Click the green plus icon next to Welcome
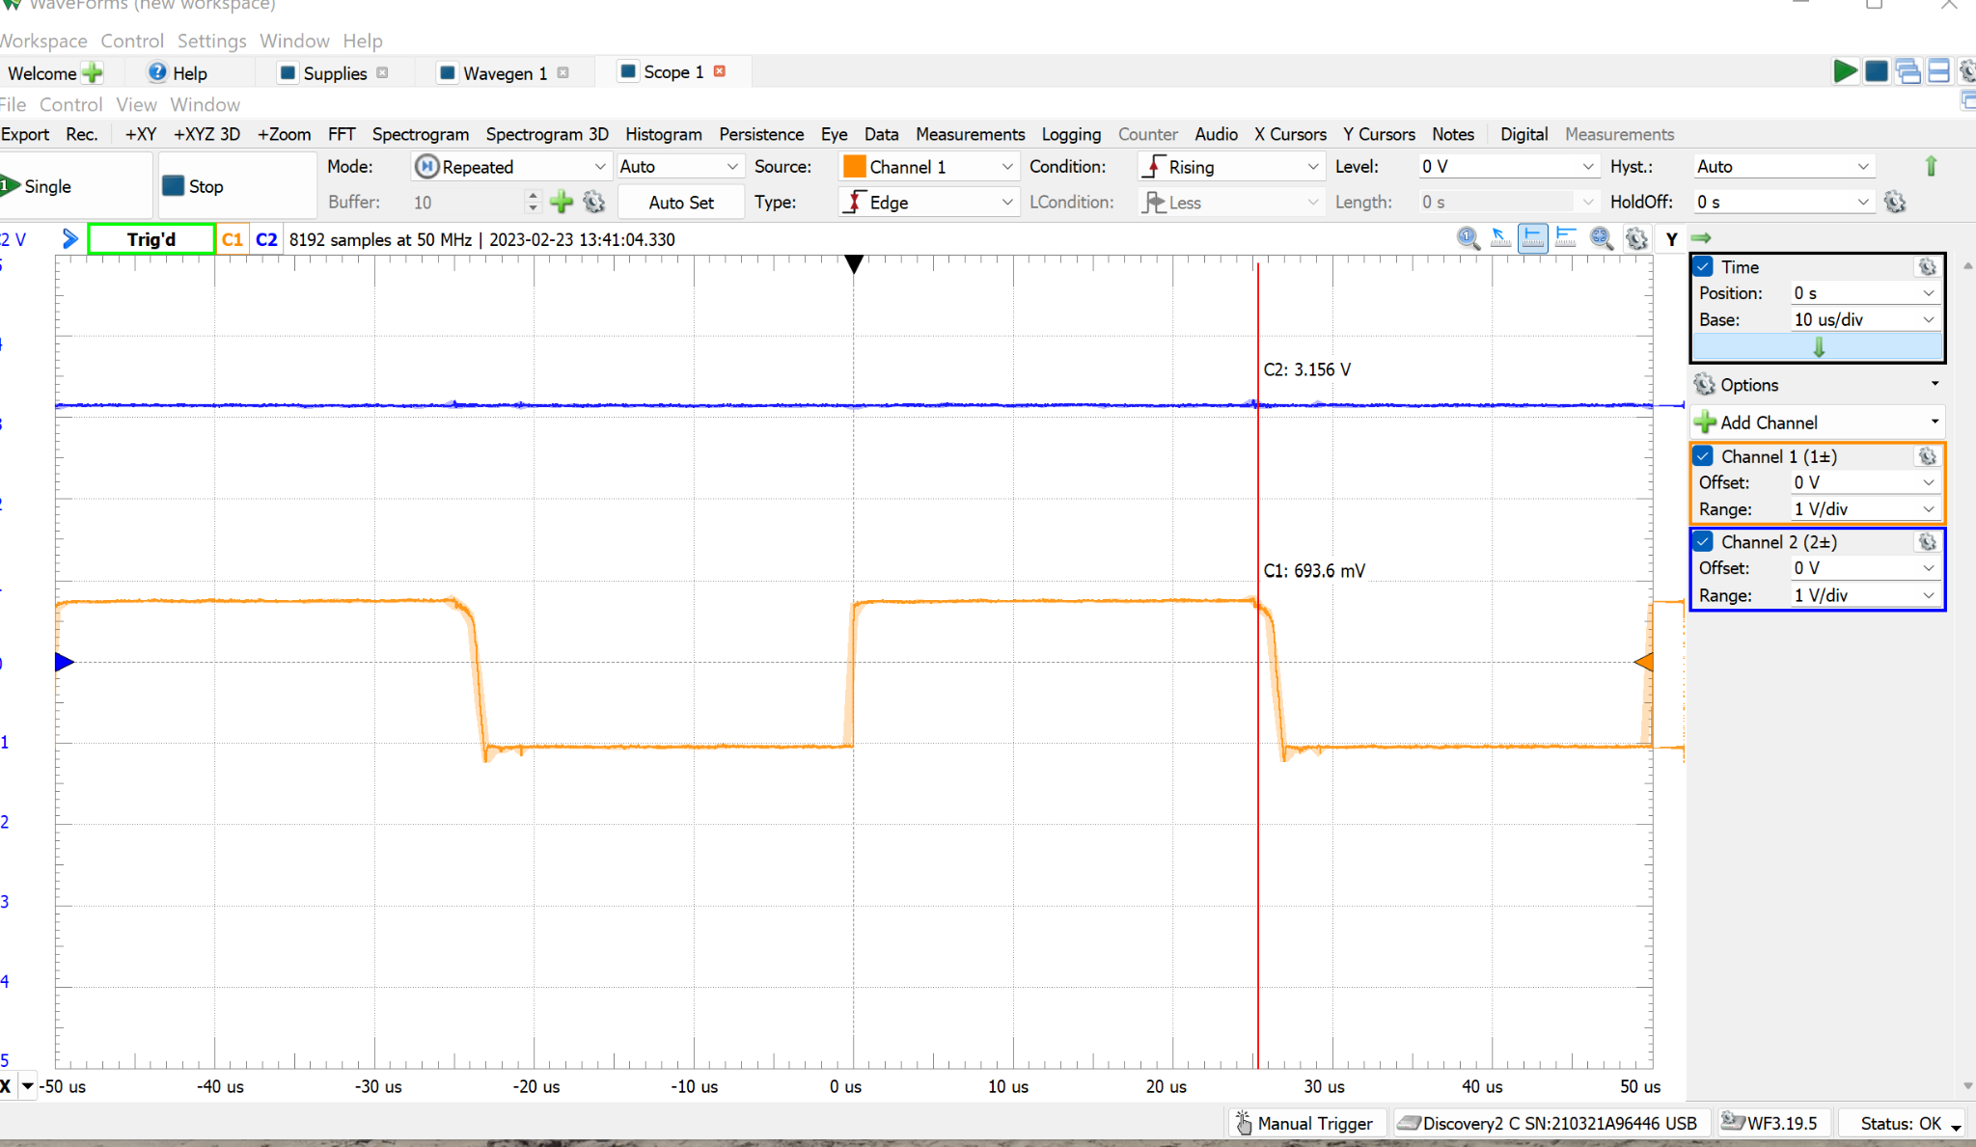Viewport: 1976px width, 1147px height. 93,73
